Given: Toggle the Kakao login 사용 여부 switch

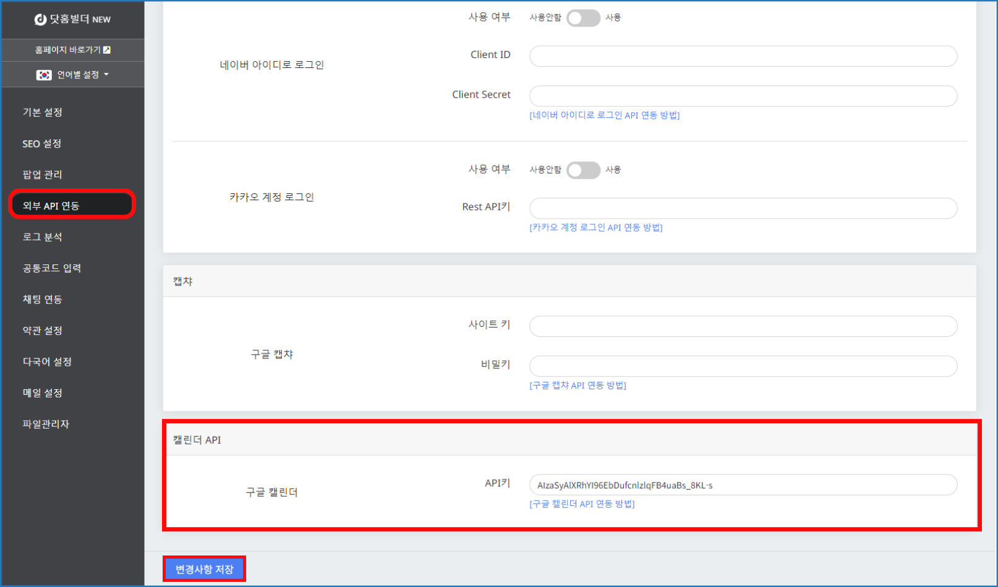Looking at the screenshot, I should (x=582, y=170).
